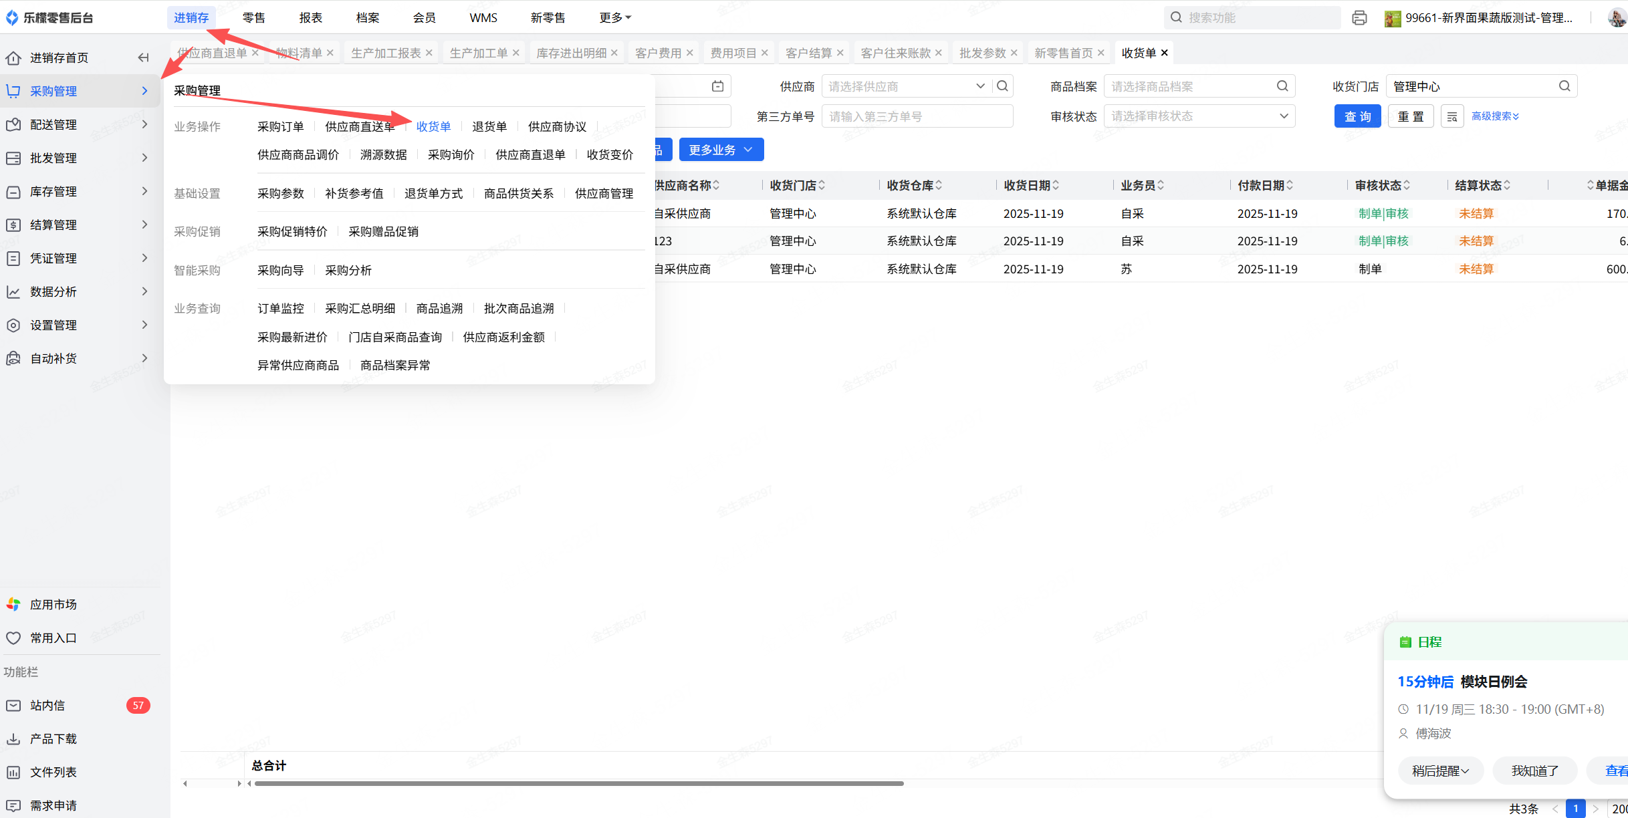
Task: Collapse the sidebar with the arrow icon
Action: 143,57
